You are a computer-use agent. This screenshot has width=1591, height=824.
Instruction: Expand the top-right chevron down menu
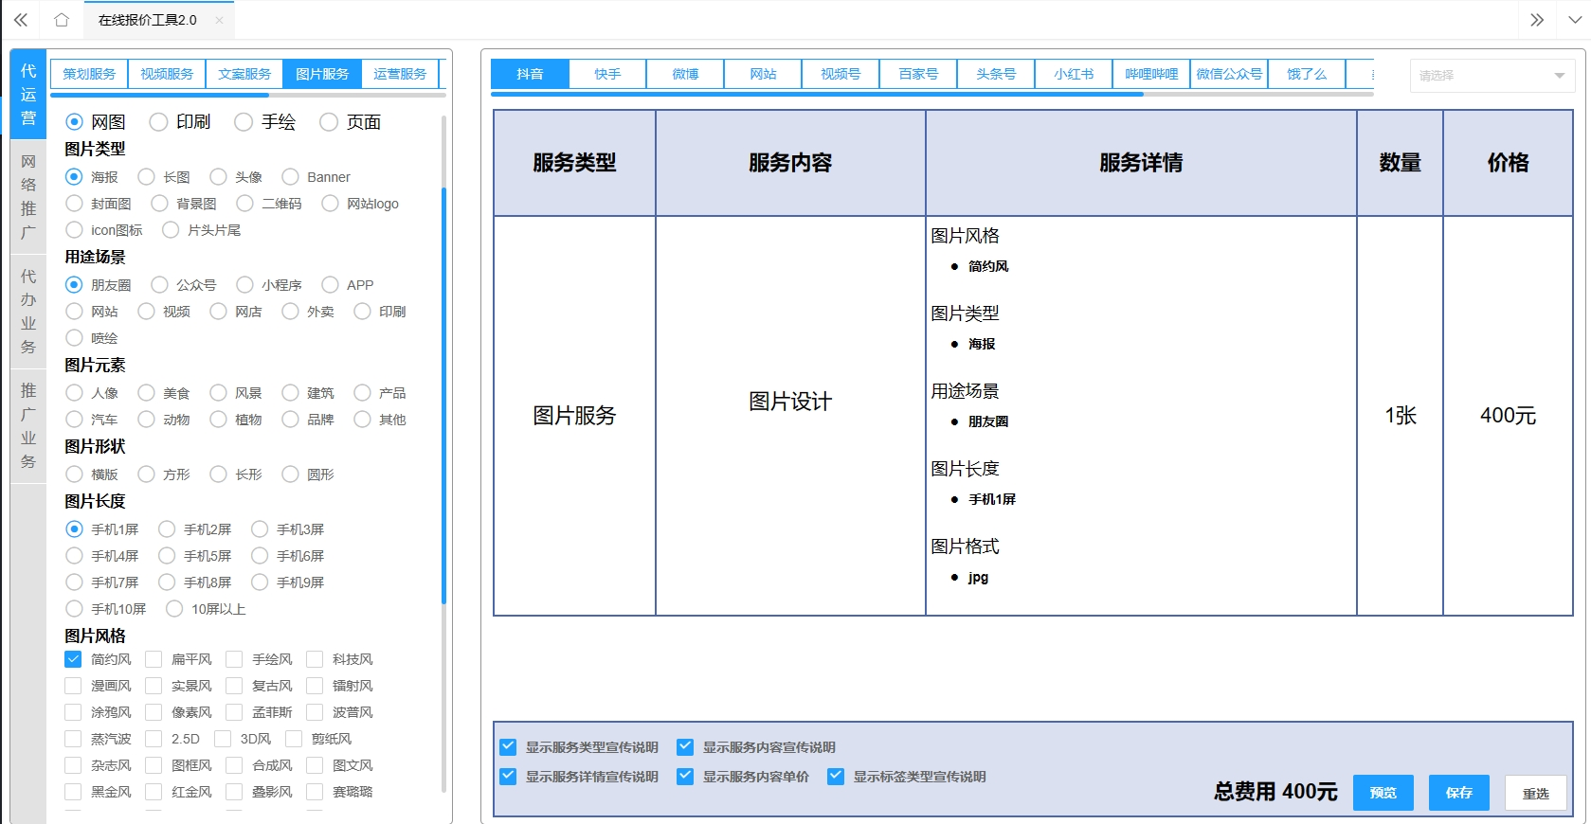(1574, 20)
